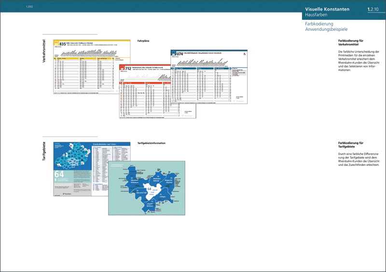Click the Visuelle Konstanten header title
This screenshot has width=386, height=272.
tap(327, 9)
